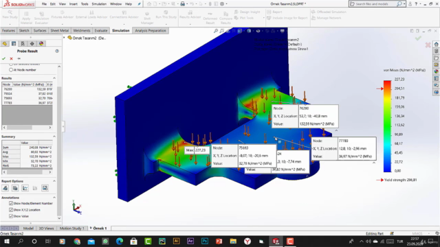
Task: Select node 77783 row in Results
Action: pyautogui.click(x=27, y=103)
